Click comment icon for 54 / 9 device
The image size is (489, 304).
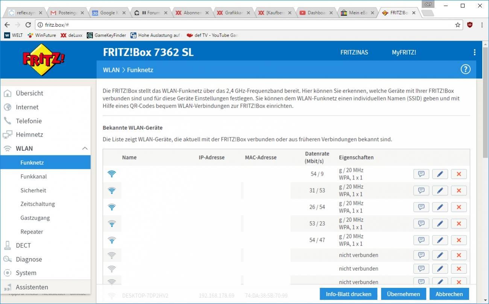coord(421,174)
